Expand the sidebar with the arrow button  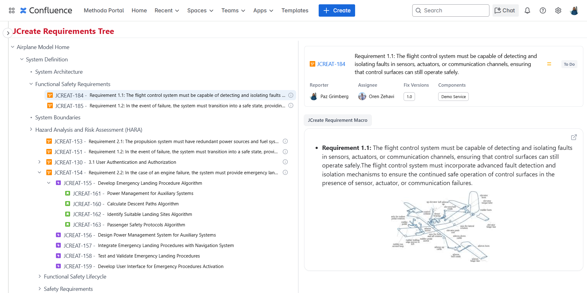pyautogui.click(x=8, y=33)
